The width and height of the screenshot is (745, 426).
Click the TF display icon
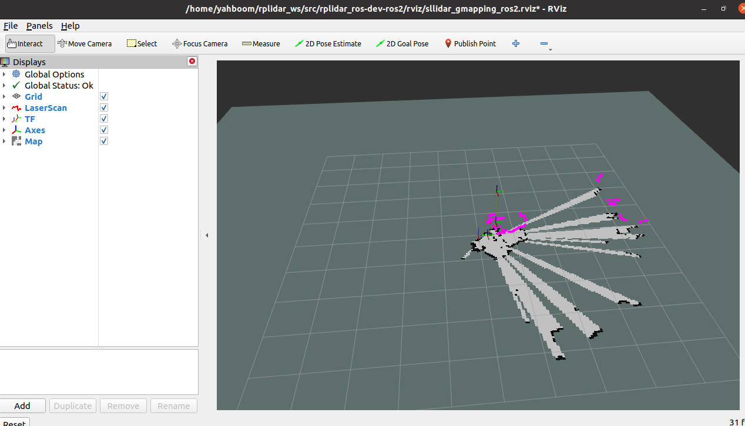tap(16, 119)
